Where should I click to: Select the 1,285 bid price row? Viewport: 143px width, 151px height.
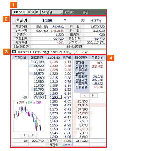[x=54, y=101]
